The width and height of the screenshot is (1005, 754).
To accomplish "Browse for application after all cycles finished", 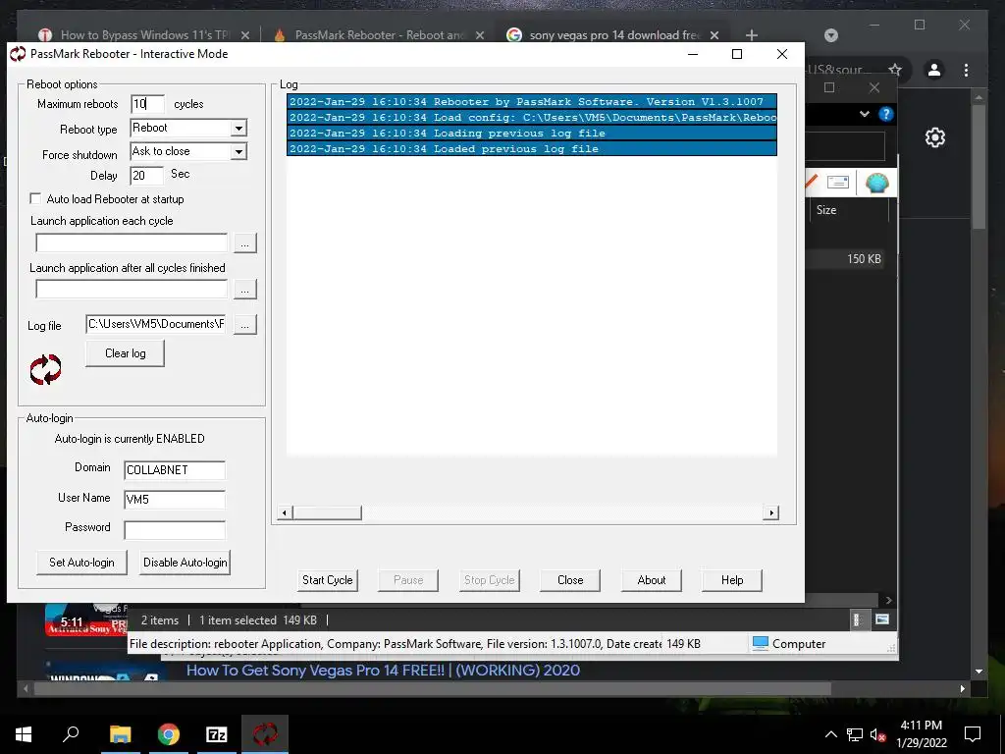I will [x=244, y=290].
